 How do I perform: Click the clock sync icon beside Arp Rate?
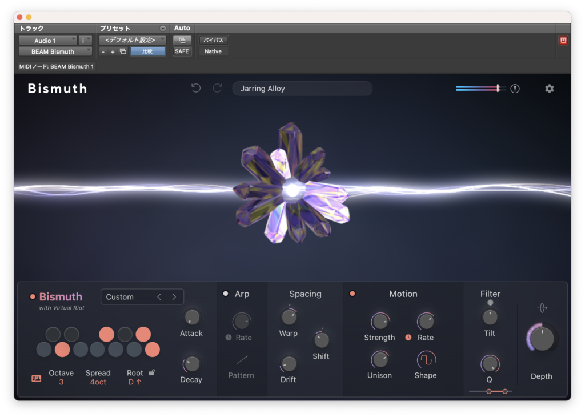tap(229, 337)
